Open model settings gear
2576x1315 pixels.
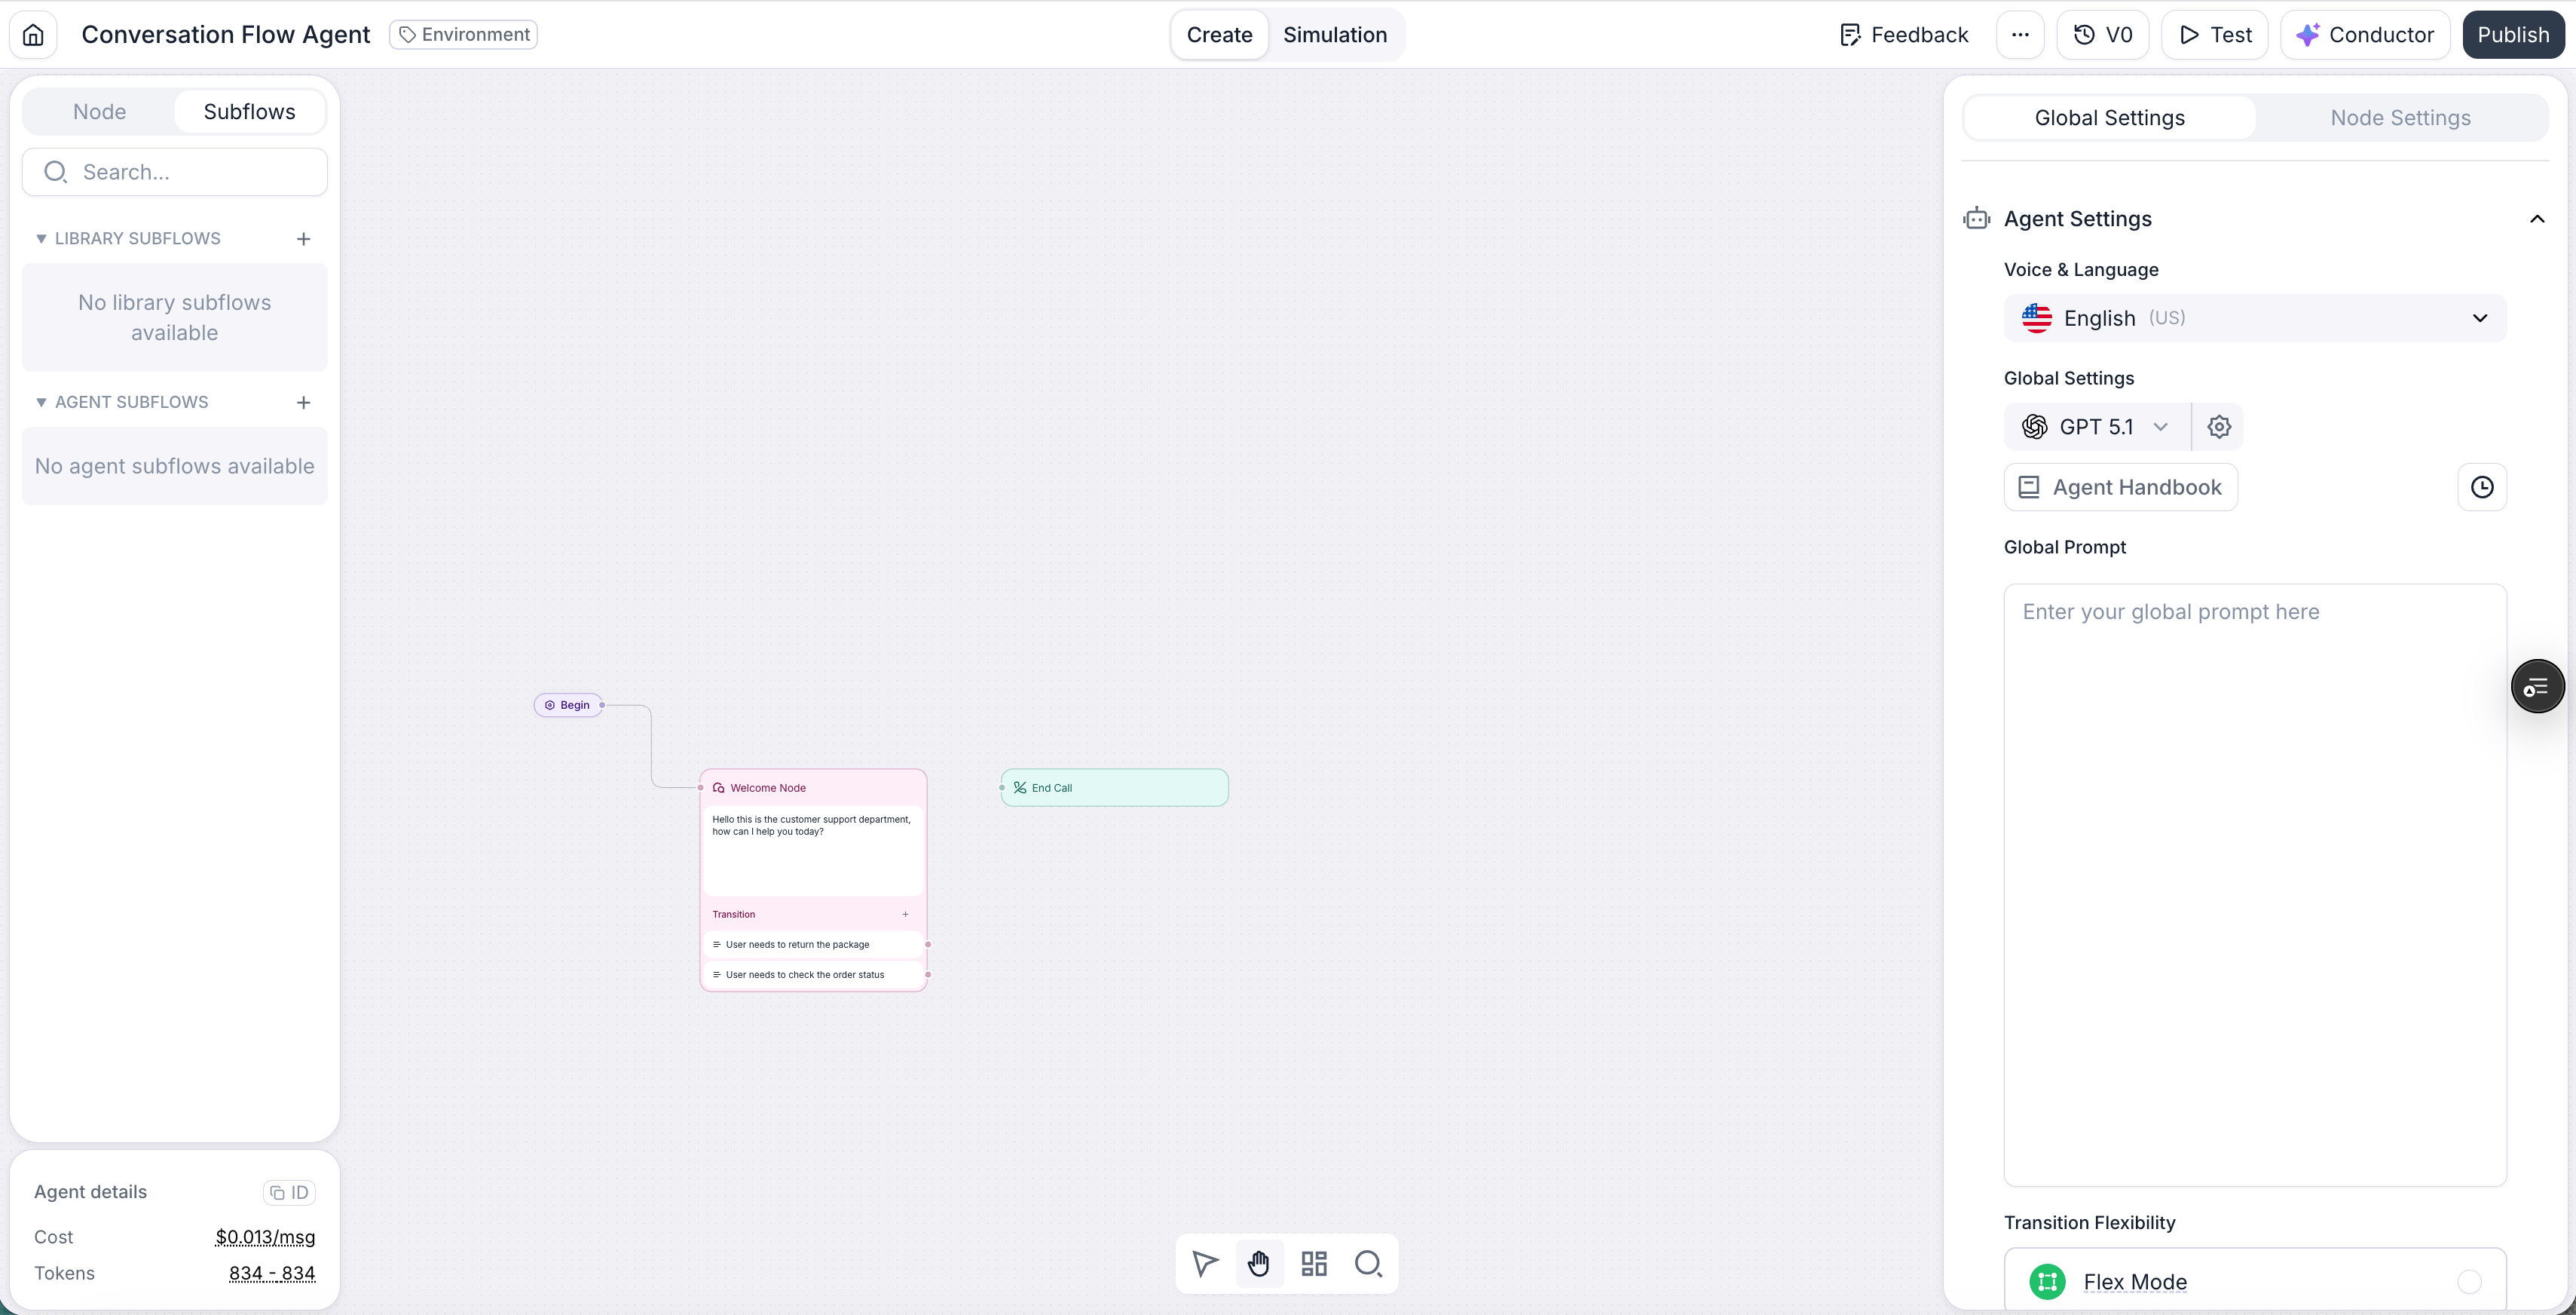pos(2218,428)
